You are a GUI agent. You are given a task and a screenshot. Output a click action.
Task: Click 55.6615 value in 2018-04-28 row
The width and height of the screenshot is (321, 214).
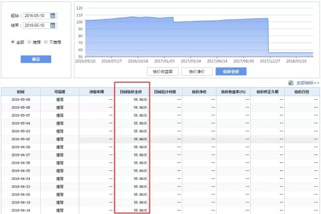click(x=140, y=147)
